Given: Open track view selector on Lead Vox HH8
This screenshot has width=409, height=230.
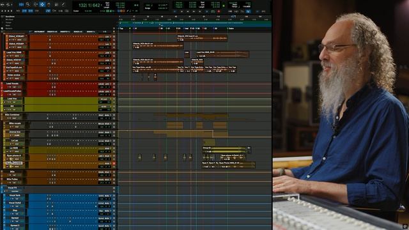Looking at the screenshot, I should click(18, 56).
